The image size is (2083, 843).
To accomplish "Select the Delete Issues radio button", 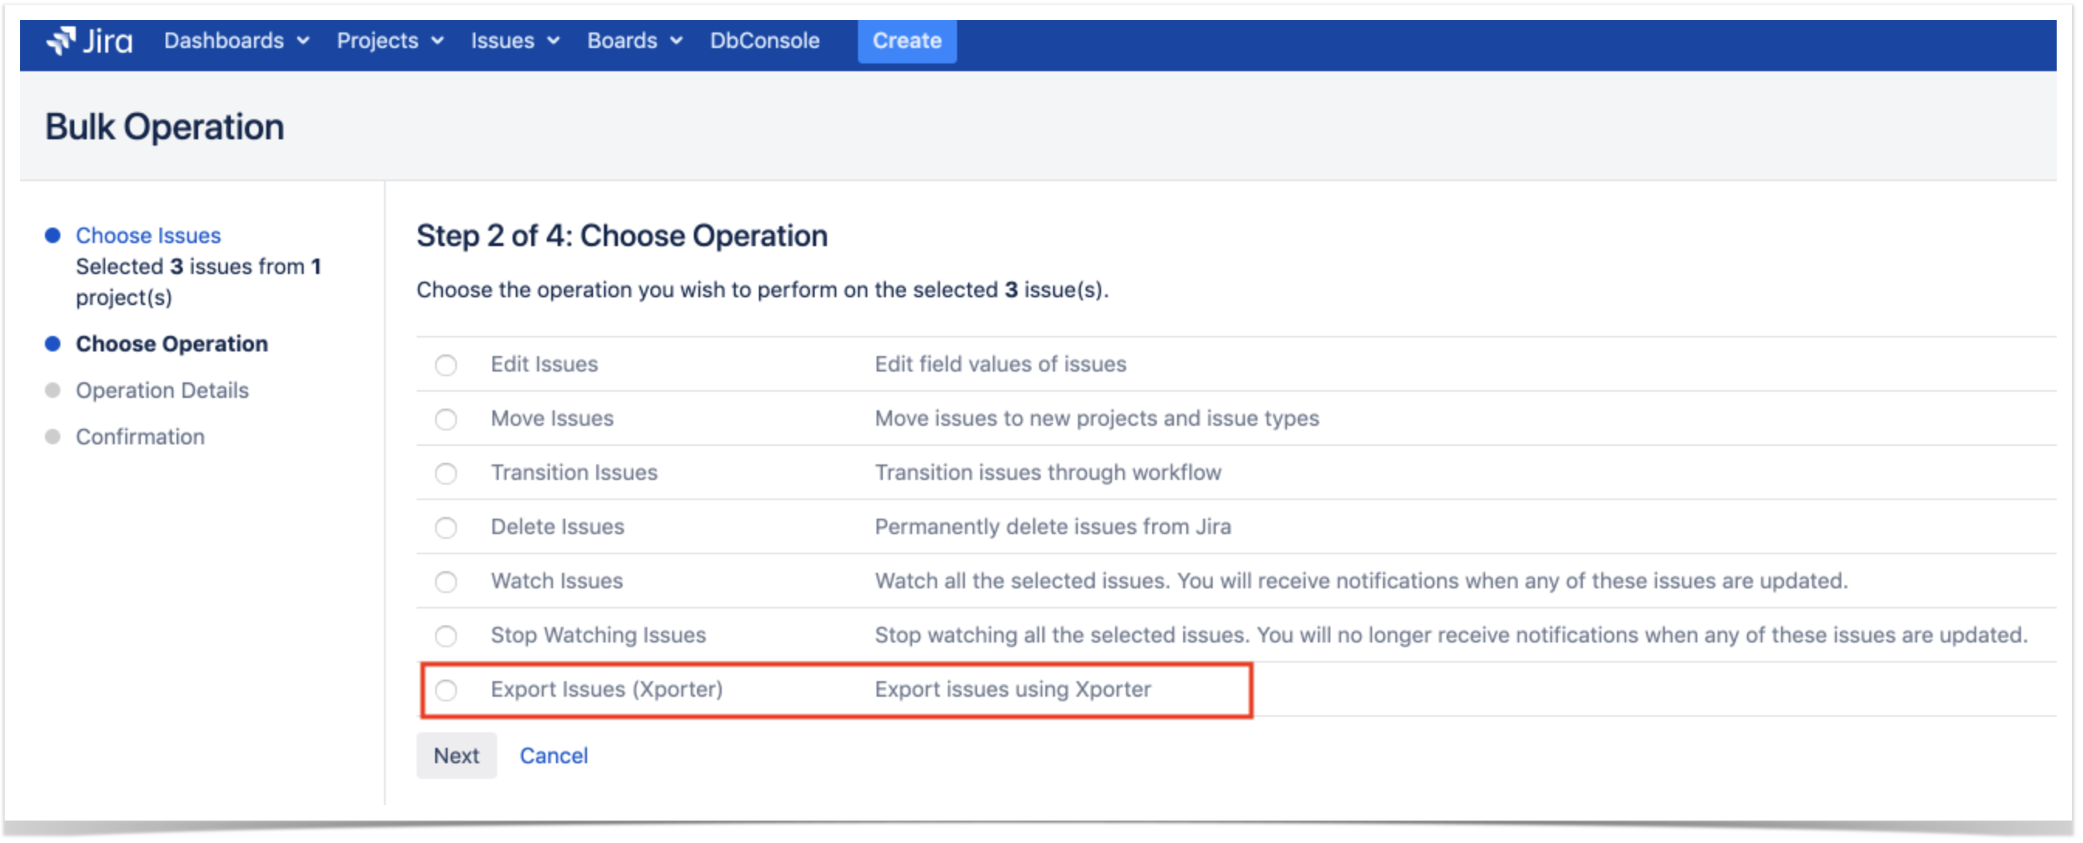I will 445,528.
